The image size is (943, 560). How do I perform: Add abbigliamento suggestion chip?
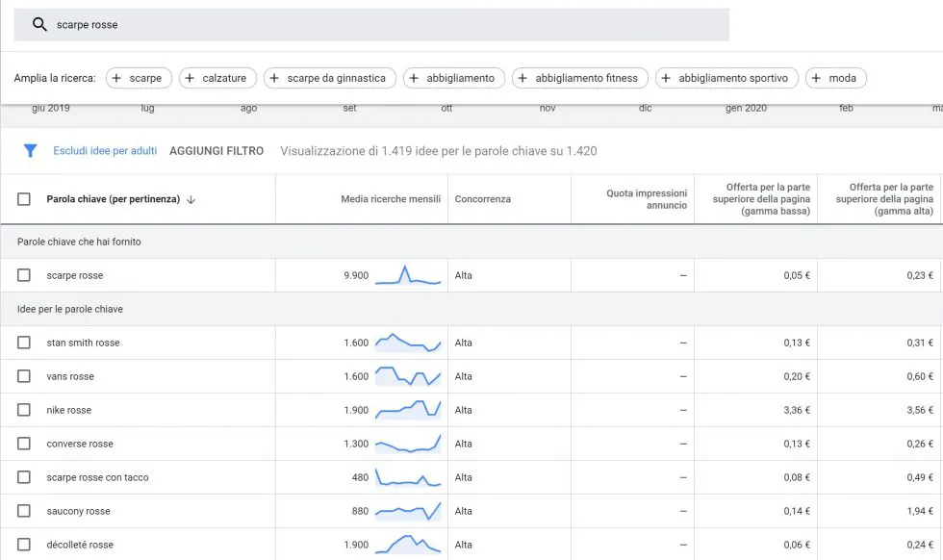(454, 78)
